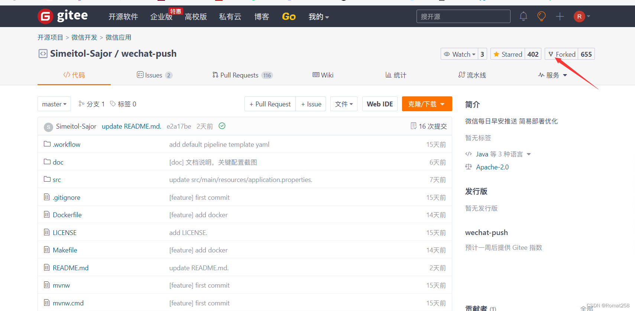
Task: Click the fork icon in Forked button
Action: (551, 54)
